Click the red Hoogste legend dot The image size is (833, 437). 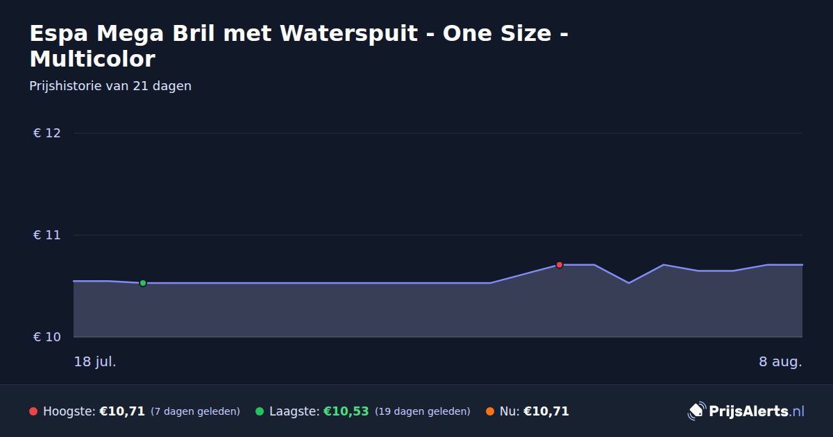[x=33, y=411]
